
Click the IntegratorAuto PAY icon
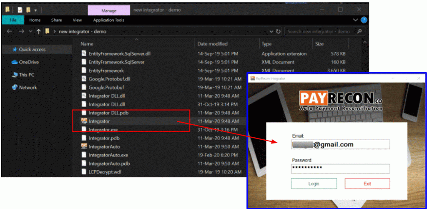point(84,146)
